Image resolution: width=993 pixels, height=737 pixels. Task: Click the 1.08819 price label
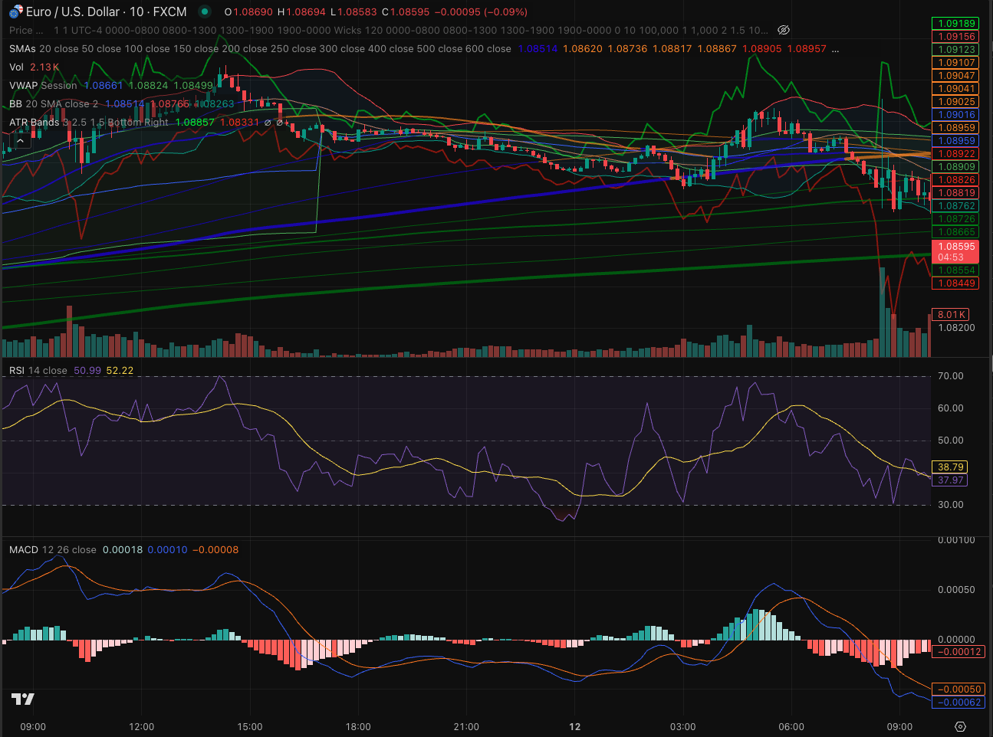955,192
